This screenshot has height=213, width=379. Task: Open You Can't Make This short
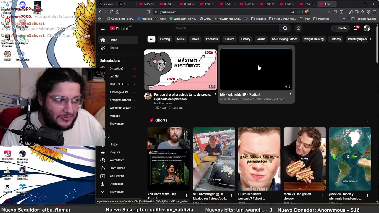(x=169, y=159)
